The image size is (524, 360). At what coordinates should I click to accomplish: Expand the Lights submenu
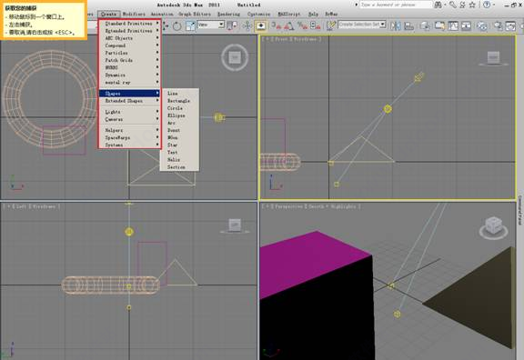coord(130,112)
